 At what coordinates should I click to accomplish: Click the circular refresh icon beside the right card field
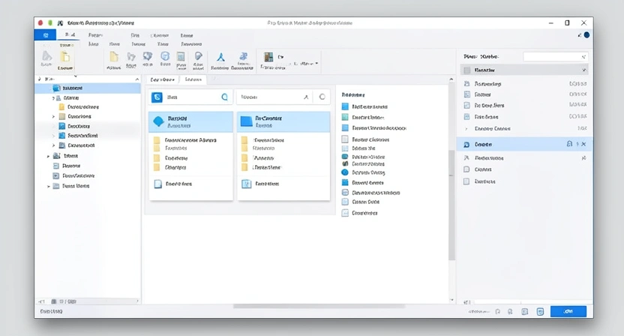(322, 97)
